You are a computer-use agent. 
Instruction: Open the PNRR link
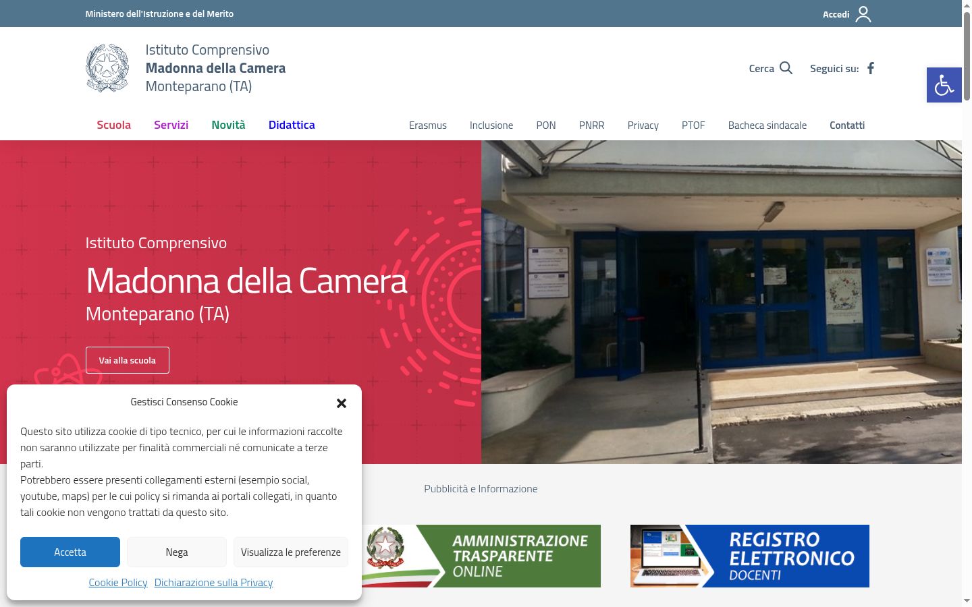coord(591,125)
